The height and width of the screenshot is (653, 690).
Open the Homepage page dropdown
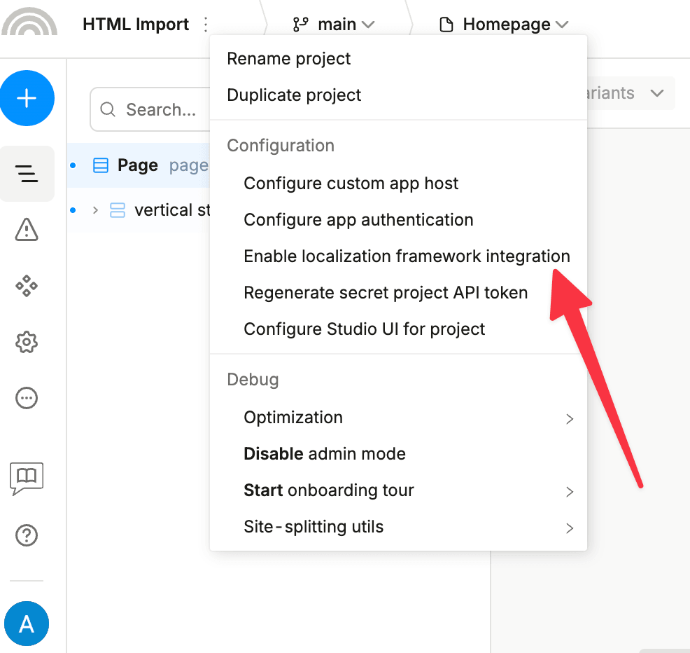click(x=504, y=25)
